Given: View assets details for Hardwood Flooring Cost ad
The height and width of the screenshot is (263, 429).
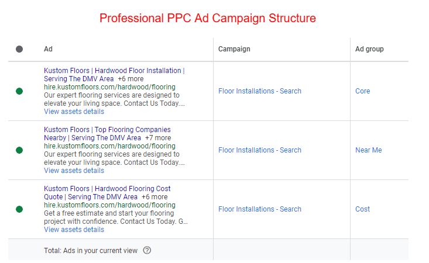Looking at the screenshot, I should click(x=74, y=230).
